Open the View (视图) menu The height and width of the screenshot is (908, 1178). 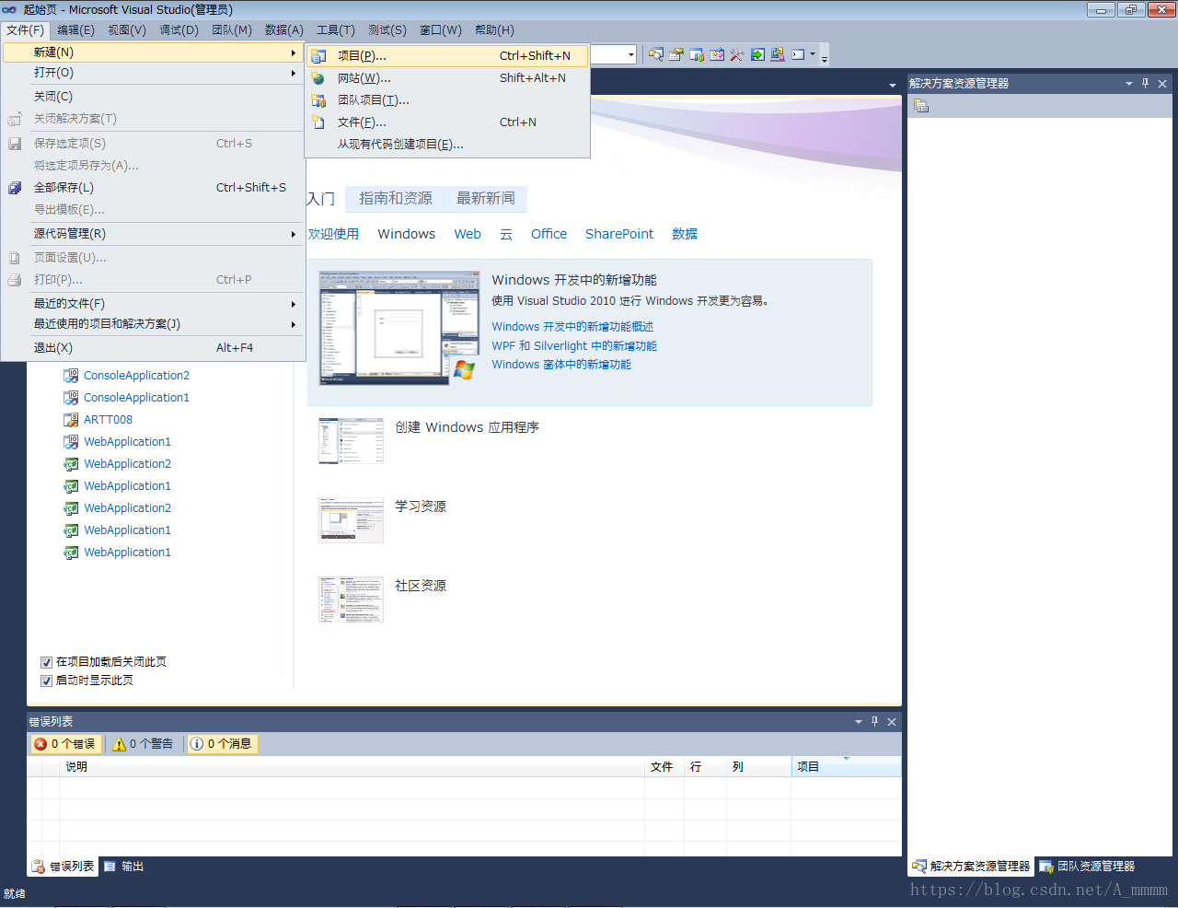point(127,30)
